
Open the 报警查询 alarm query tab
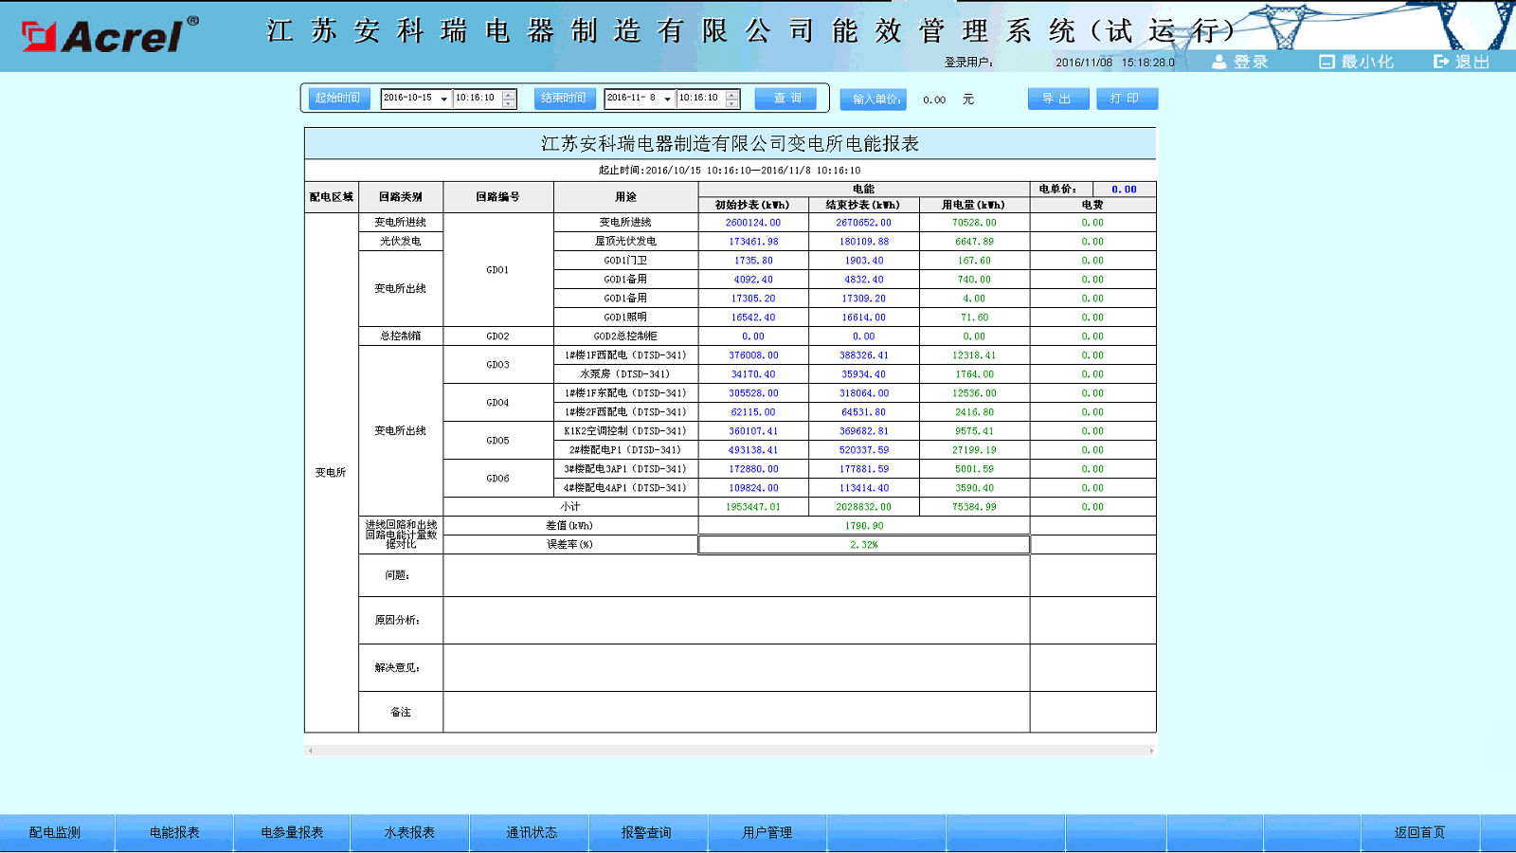point(646,832)
